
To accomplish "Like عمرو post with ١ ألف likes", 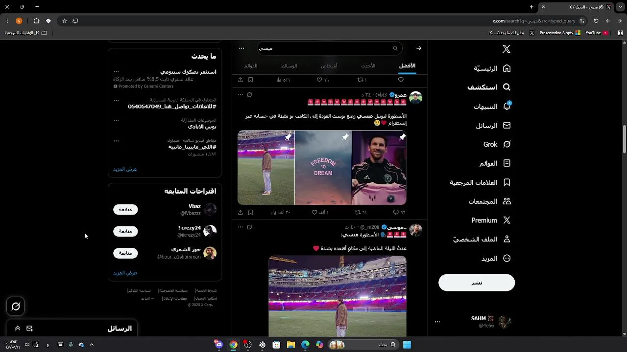I will (320, 212).
